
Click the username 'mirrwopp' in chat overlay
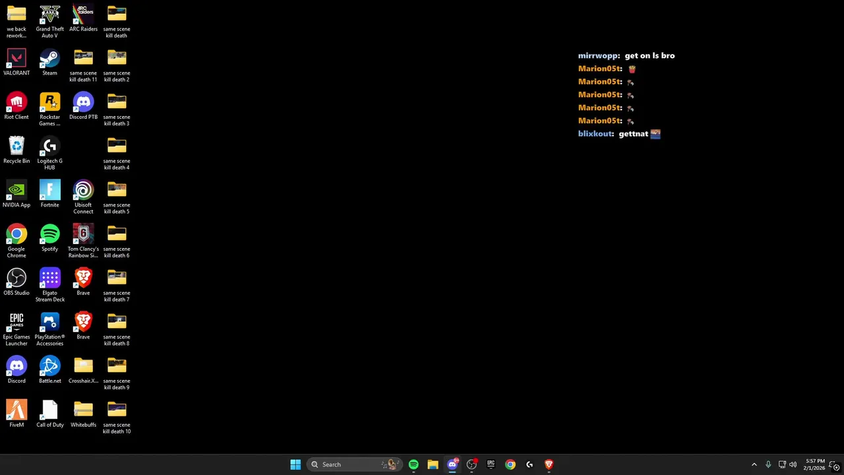coord(599,55)
